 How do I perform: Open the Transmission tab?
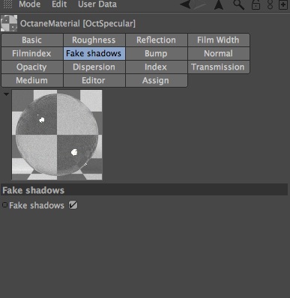point(218,67)
